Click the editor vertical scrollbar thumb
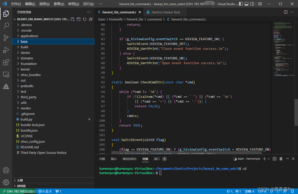 click(x=296, y=112)
